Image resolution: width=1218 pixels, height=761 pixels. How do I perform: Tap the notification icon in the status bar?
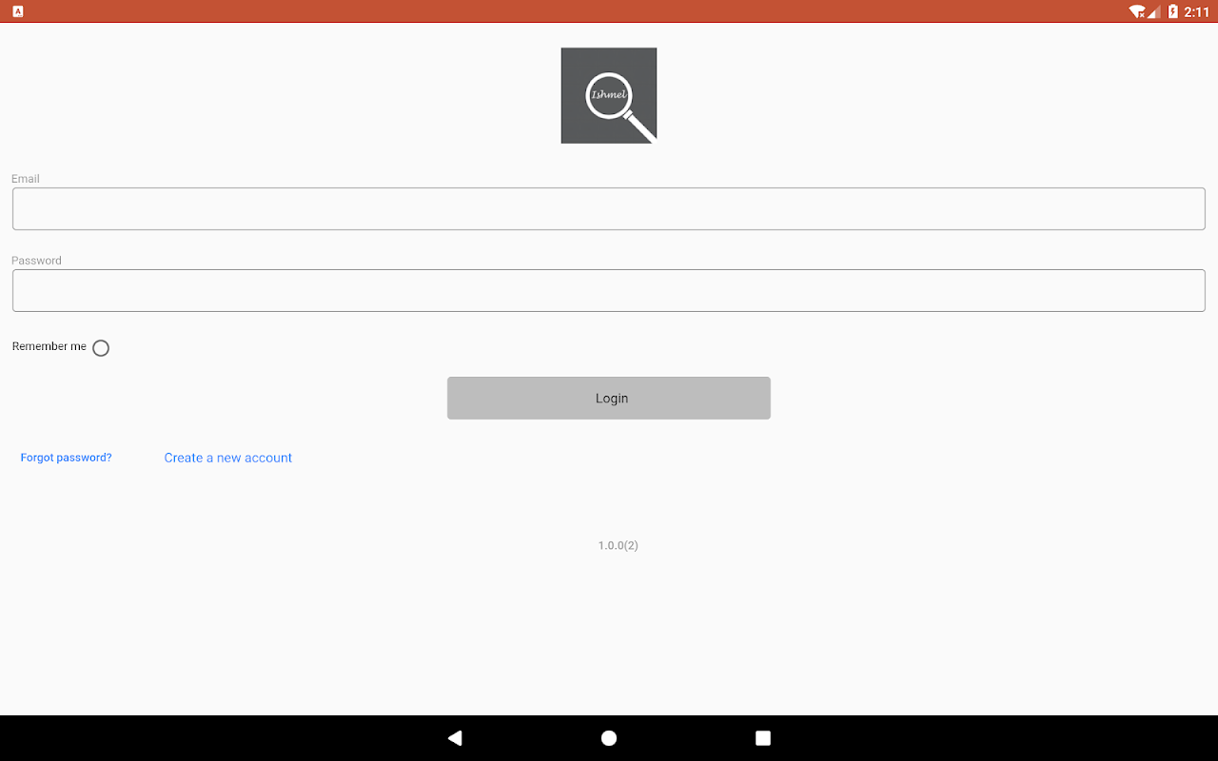[x=18, y=11]
